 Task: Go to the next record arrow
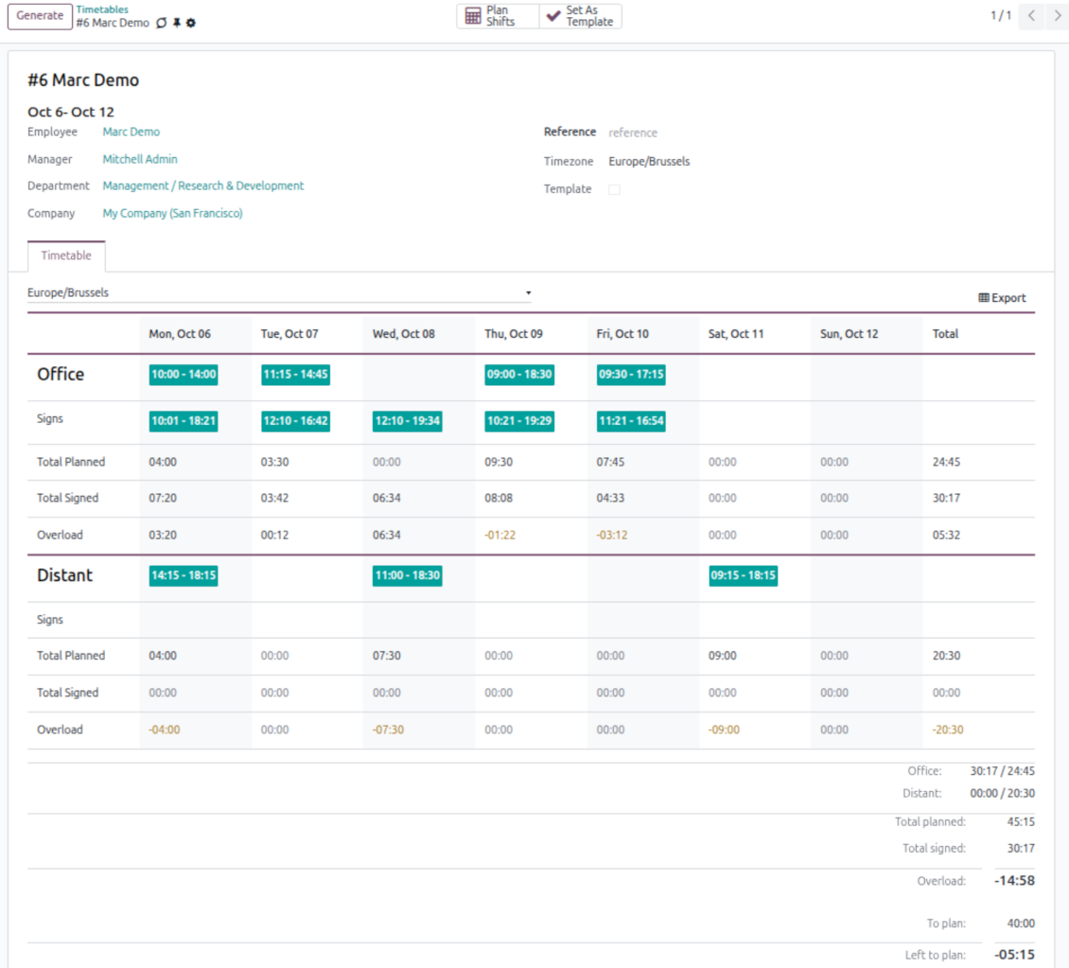1058,16
